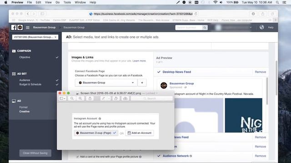Click the Audience Network info icon
Viewport: 291px width, 163px height.
[x=191, y=156]
